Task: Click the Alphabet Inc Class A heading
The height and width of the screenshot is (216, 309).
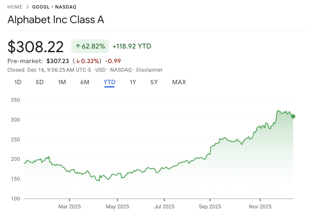Action: [x=56, y=20]
